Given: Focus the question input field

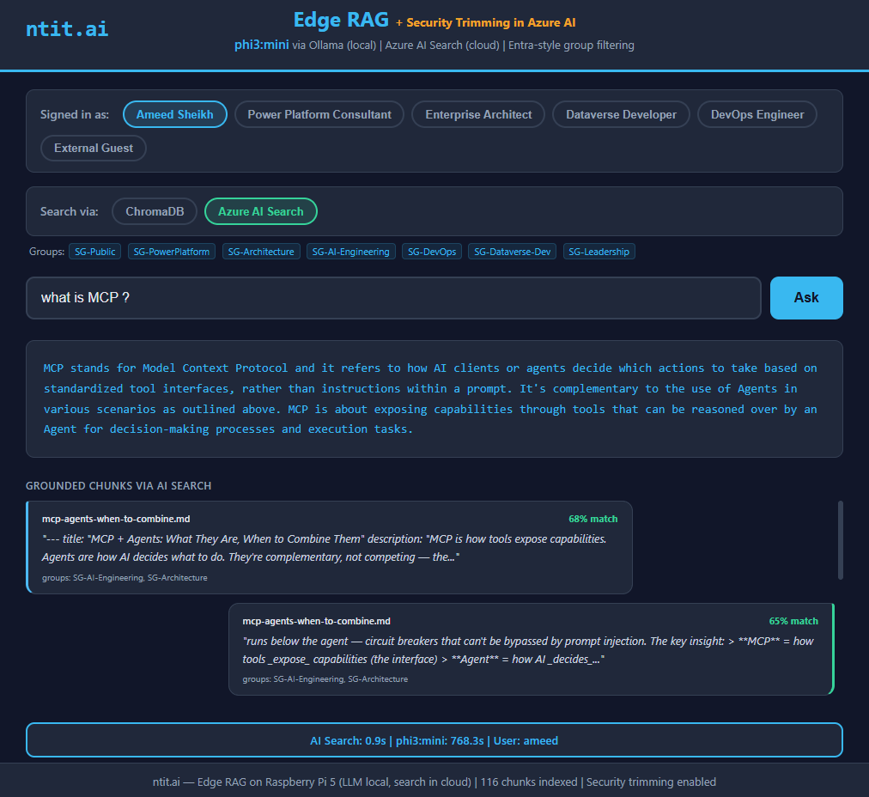Looking at the screenshot, I should tap(393, 298).
